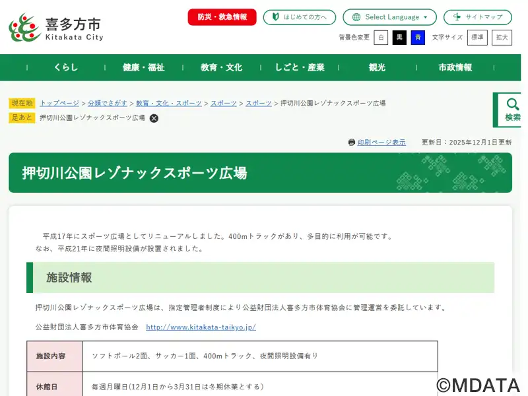Set background color to white (白)
This screenshot has height=396, width=528.
[381, 38]
